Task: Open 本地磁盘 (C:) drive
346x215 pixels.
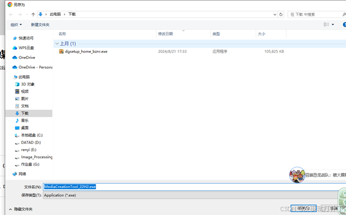Action: [31, 135]
